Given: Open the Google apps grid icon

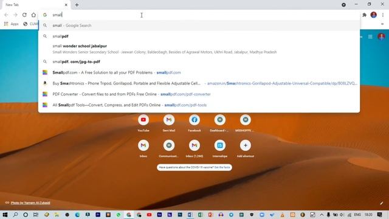Looking at the screenshot, I should tap(370, 36).
